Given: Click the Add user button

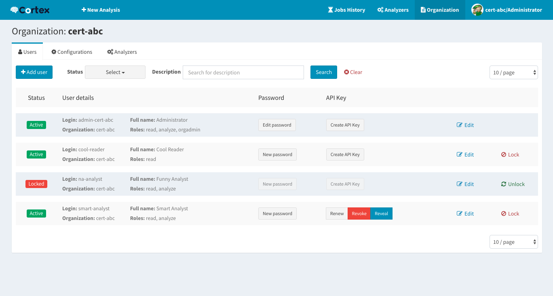Looking at the screenshot, I should pos(34,72).
